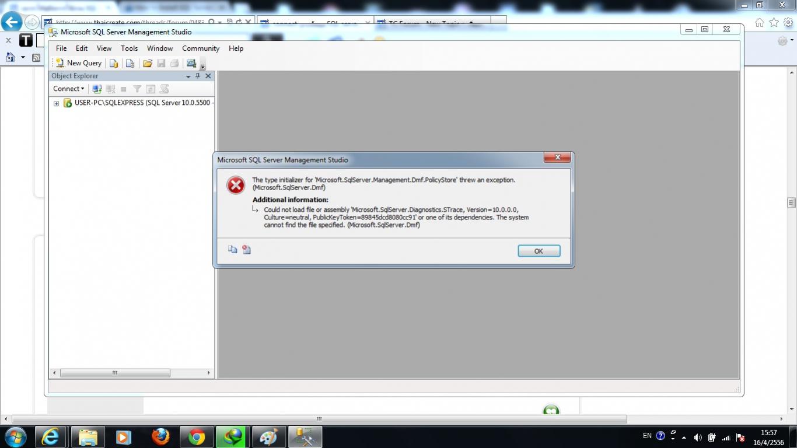Click OK in the error dialog
Viewport: 797px width, 448px height.
click(x=539, y=251)
